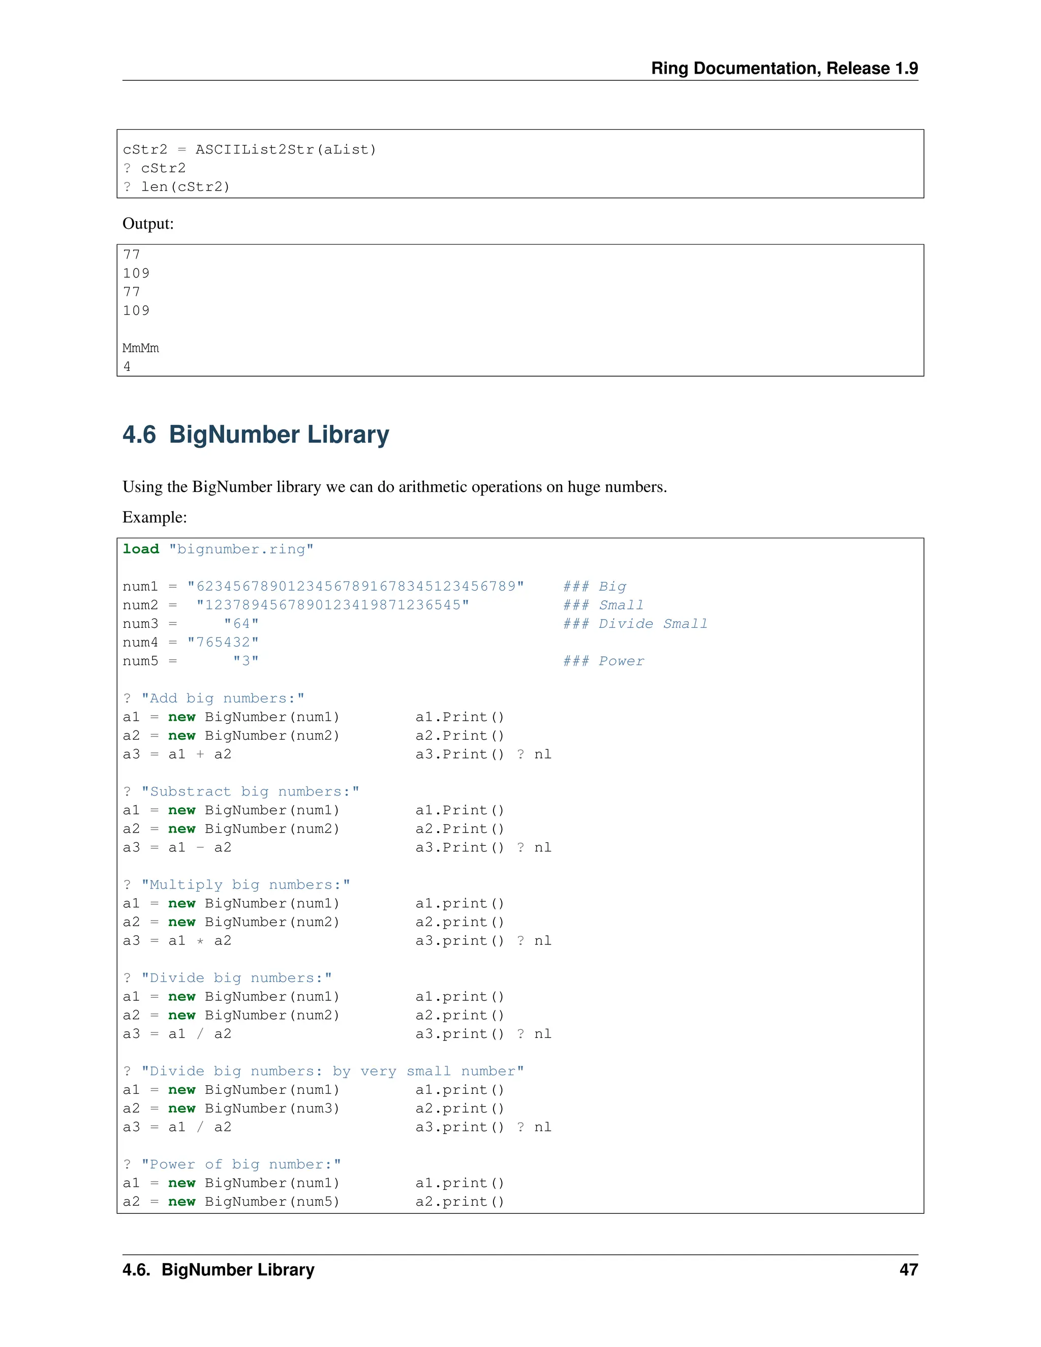Click the line "a2 = new BigNumber(num5)"
Viewport: 1041px width, 1347px height.
[231, 1202]
